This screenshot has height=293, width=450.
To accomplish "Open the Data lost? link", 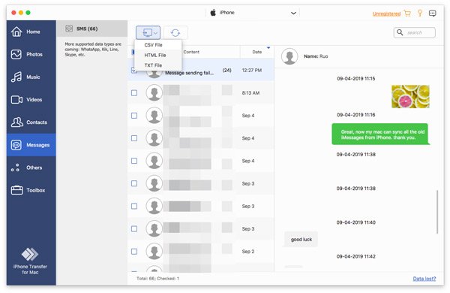I will click(x=424, y=278).
